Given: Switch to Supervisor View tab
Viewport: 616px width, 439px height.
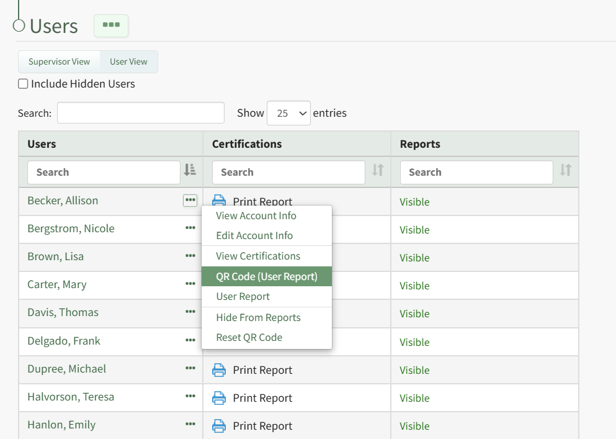Looking at the screenshot, I should coord(60,61).
